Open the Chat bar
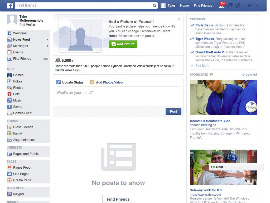The width and height of the screenshot is (270, 203). 236,167
